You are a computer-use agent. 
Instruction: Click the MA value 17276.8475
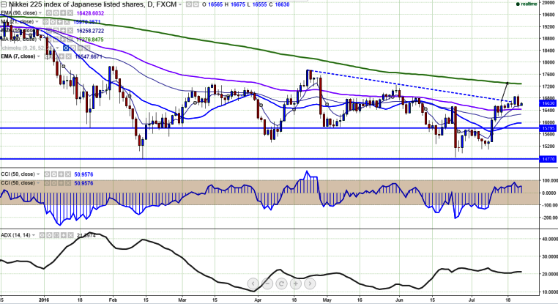point(90,40)
